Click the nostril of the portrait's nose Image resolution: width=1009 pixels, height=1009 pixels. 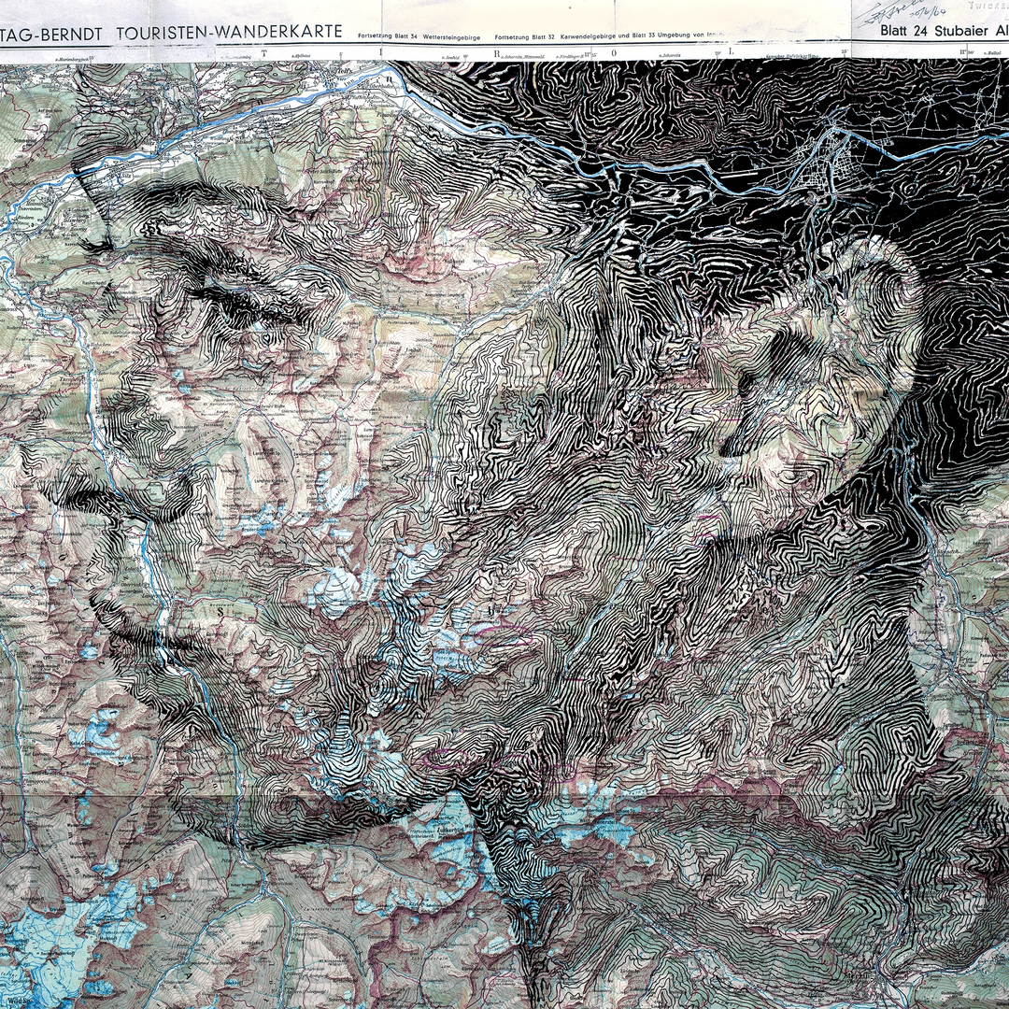tap(89, 492)
